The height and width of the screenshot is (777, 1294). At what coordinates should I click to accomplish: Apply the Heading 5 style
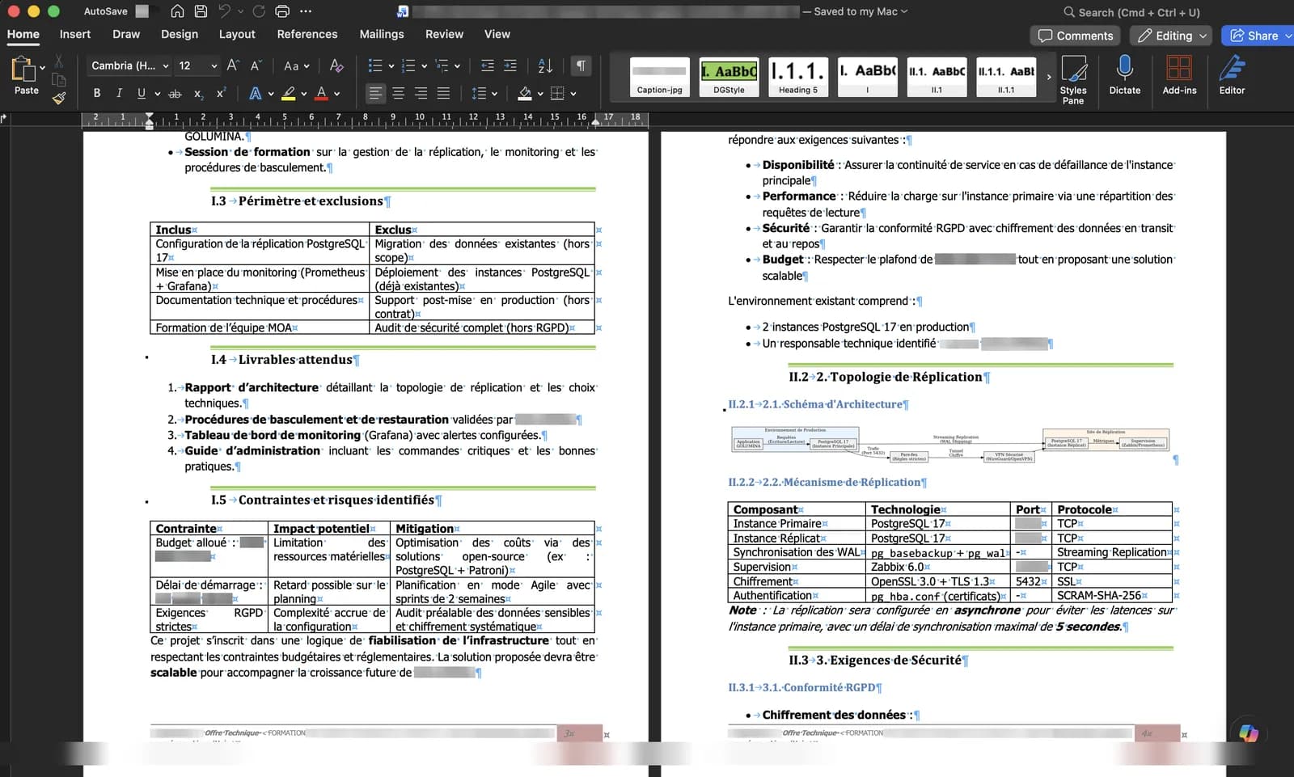tap(798, 77)
